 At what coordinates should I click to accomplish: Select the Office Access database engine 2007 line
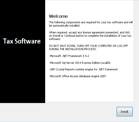pos(77,76)
